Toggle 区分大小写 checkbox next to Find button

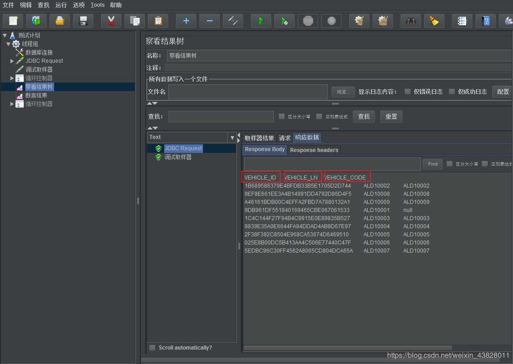click(449, 164)
